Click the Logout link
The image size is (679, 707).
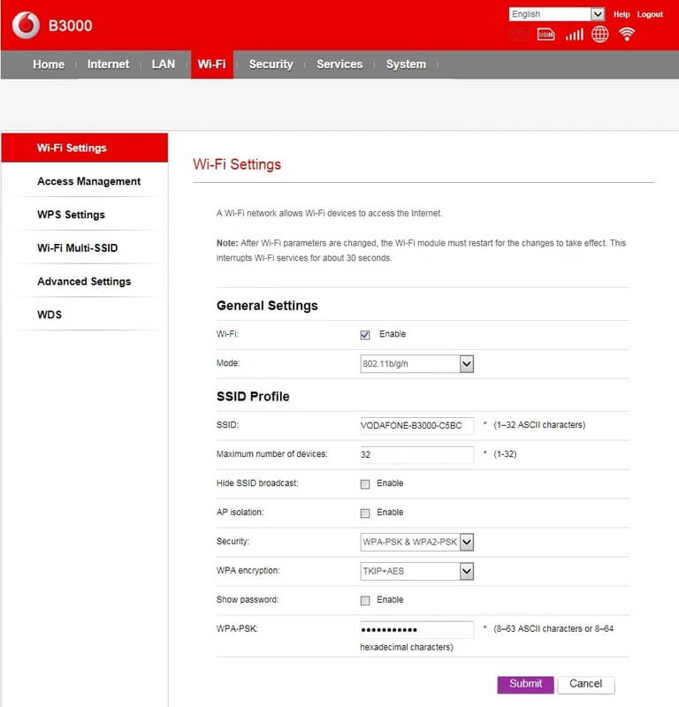pos(650,15)
